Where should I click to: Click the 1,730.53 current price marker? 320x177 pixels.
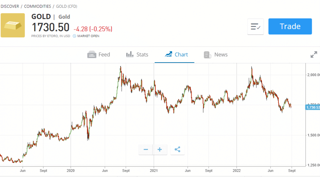(313, 107)
